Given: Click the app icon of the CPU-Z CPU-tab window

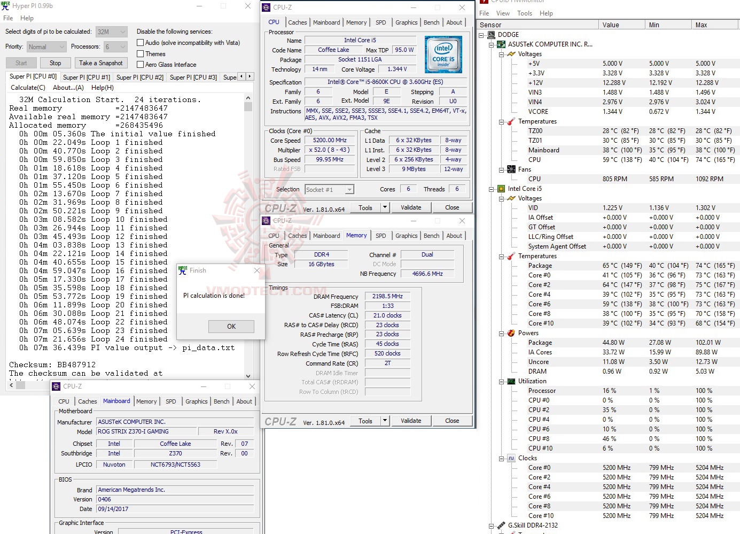Looking at the screenshot, I should coord(266,7).
